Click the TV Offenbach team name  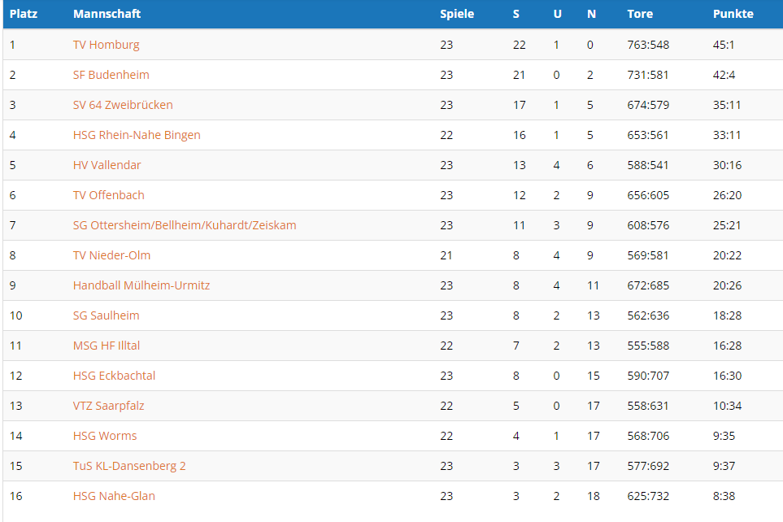click(109, 195)
